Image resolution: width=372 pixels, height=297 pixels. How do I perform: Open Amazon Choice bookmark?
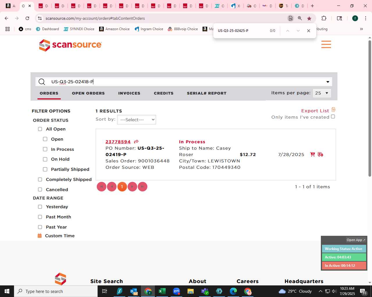tap(115, 29)
